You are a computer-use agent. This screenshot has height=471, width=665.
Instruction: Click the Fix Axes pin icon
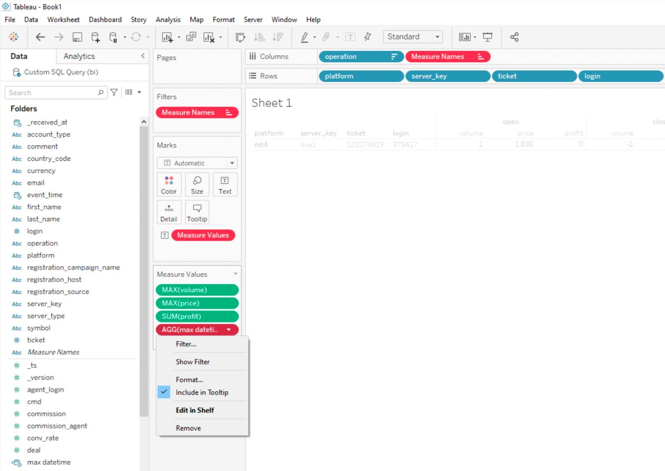click(367, 37)
